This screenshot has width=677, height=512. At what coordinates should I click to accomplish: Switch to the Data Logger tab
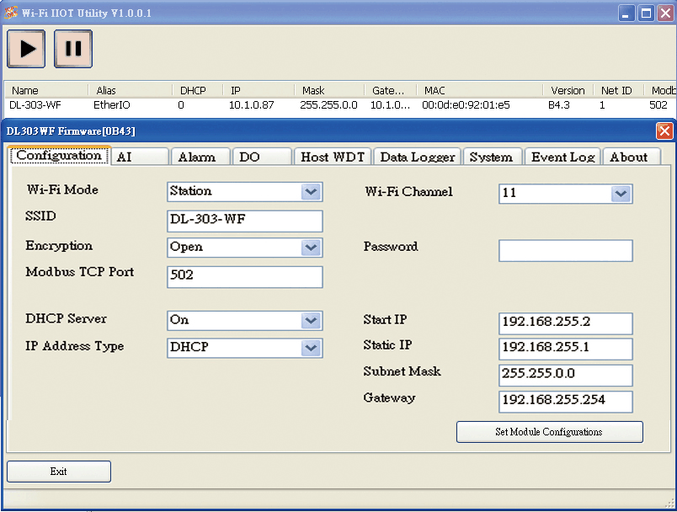(418, 157)
